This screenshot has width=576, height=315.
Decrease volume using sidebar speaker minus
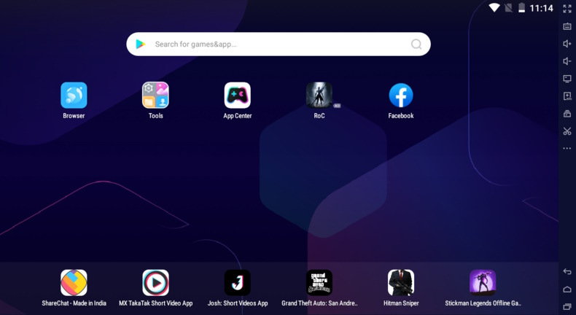click(x=567, y=61)
